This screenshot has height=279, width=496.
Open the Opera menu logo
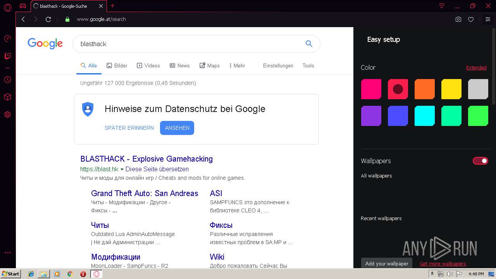click(7, 7)
